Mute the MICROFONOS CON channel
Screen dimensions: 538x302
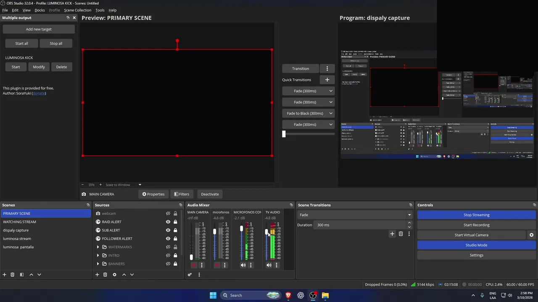pos(243,265)
